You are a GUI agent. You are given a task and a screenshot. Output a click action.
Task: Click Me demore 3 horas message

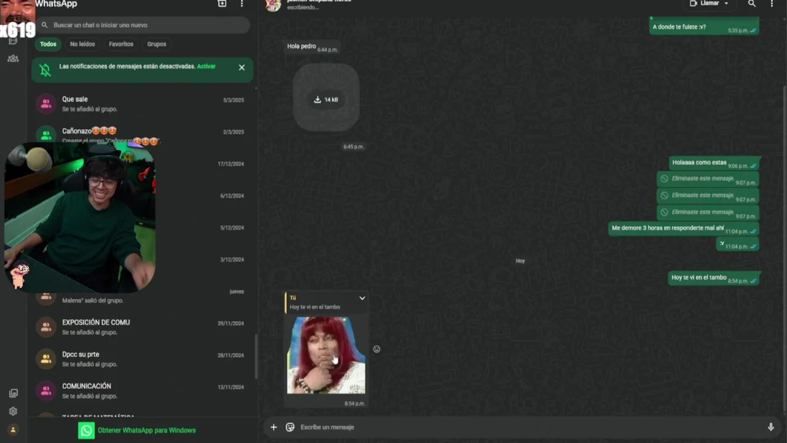(x=684, y=228)
